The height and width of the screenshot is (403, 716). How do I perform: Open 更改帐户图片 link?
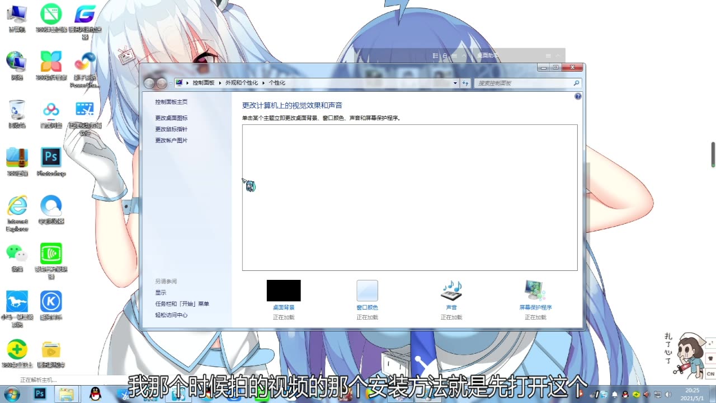[171, 140]
